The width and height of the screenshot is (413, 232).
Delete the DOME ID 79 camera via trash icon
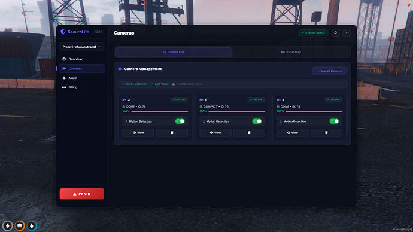click(326, 133)
